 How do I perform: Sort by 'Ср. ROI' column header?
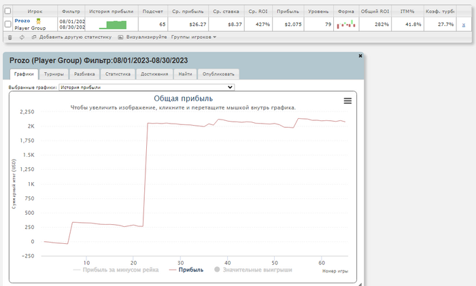click(258, 12)
